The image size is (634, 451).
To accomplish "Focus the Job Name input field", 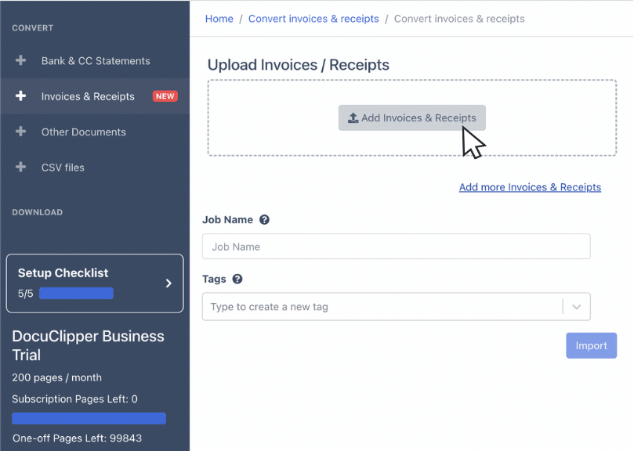I will [x=397, y=247].
